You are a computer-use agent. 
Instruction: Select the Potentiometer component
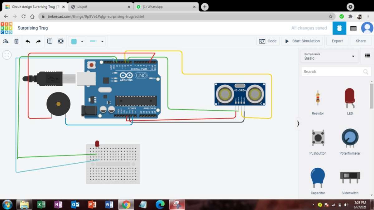coord(350,142)
